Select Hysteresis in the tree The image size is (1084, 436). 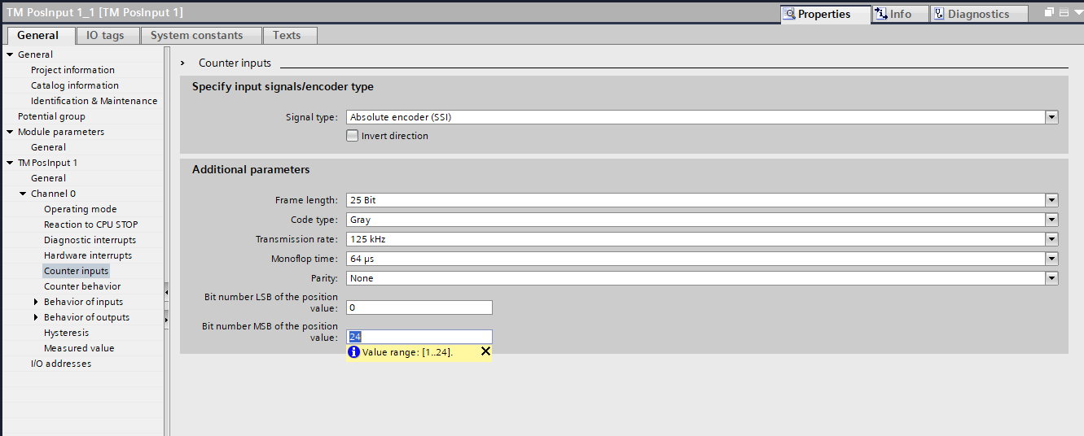(x=66, y=333)
